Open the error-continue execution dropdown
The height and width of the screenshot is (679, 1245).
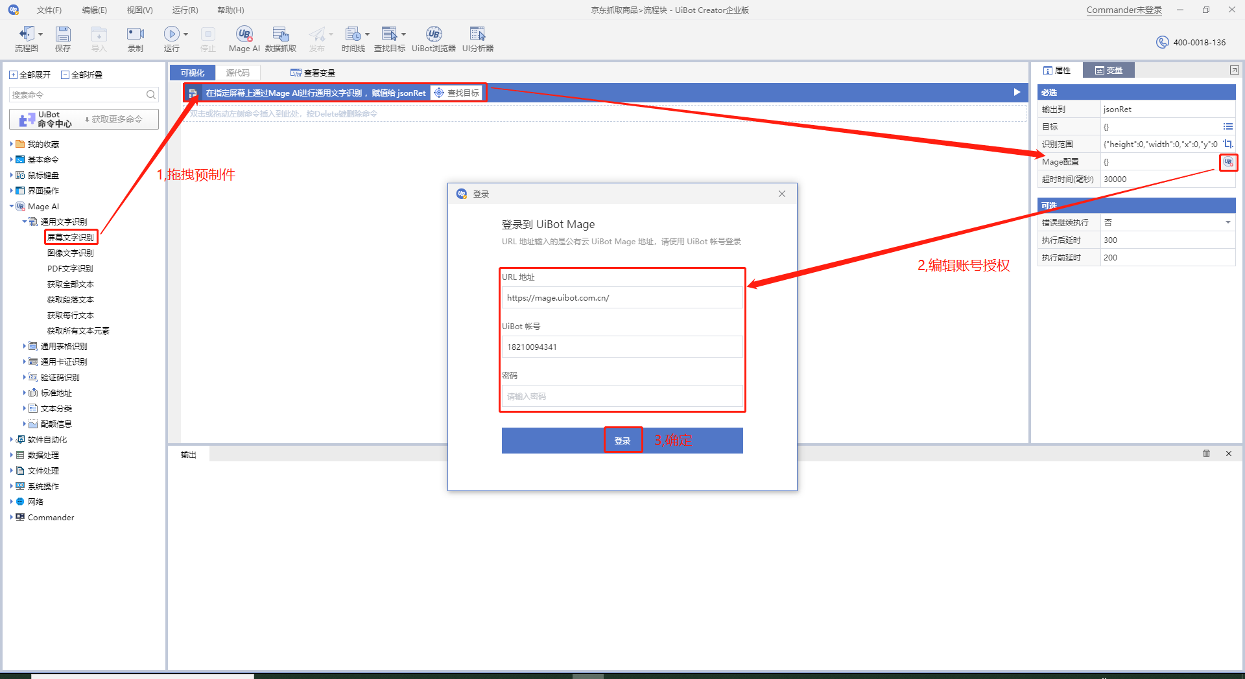pos(1227,222)
